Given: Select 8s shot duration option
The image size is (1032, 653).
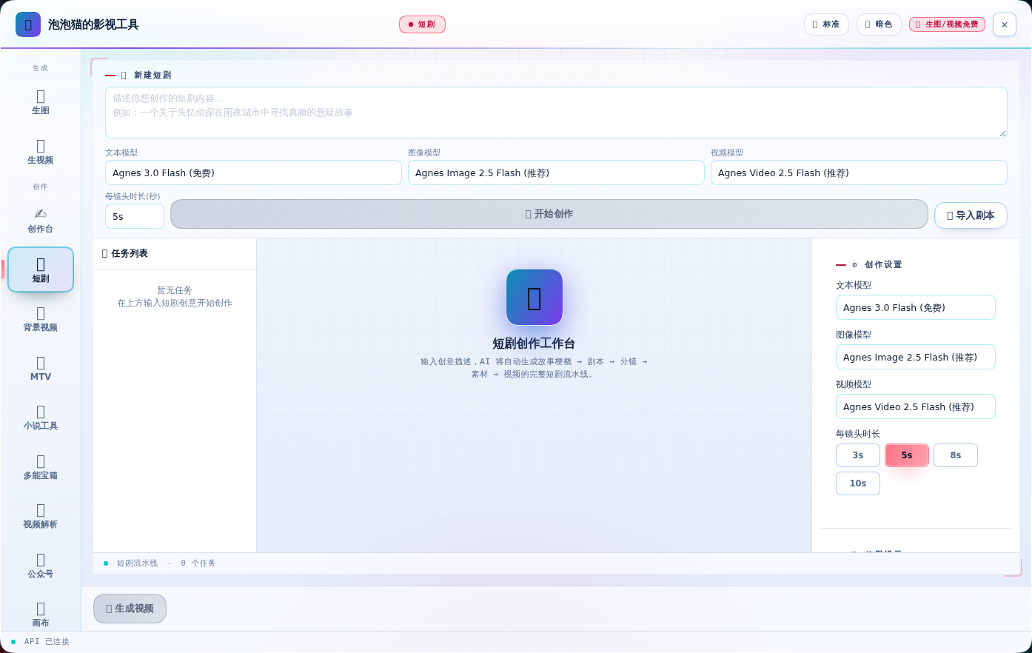Looking at the screenshot, I should (956, 455).
